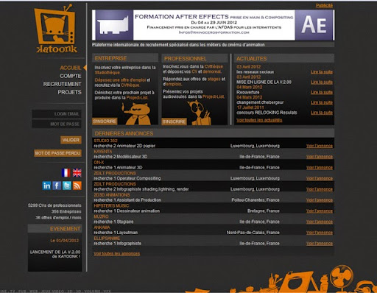Switch site language to English flag
Image resolution: width=377 pixels, height=293 pixels.
click(77, 173)
